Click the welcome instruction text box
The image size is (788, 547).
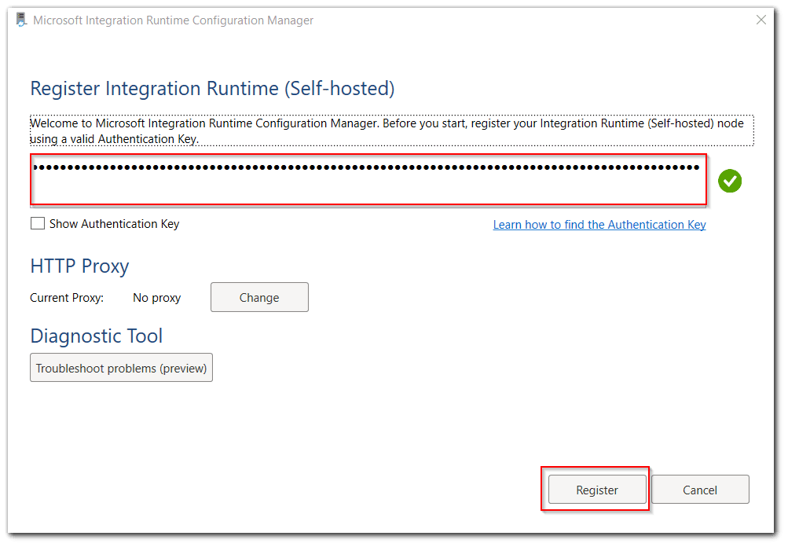tap(391, 130)
